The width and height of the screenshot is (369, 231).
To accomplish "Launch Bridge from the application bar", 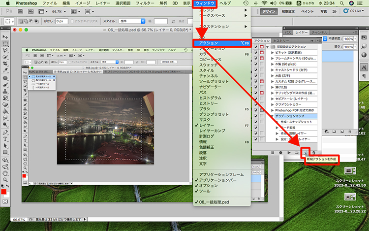I will pyautogui.click(x=21, y=11).
